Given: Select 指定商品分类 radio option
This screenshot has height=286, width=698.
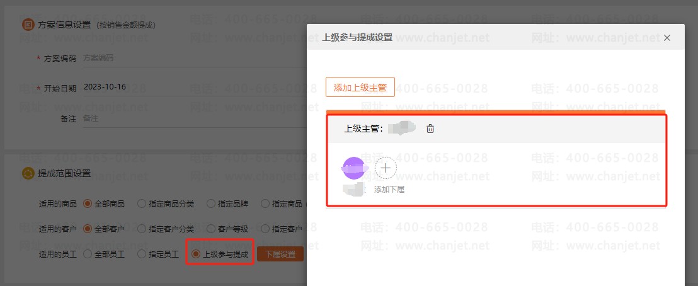Looking at the screenshot, I should click(x=142, y=204).
